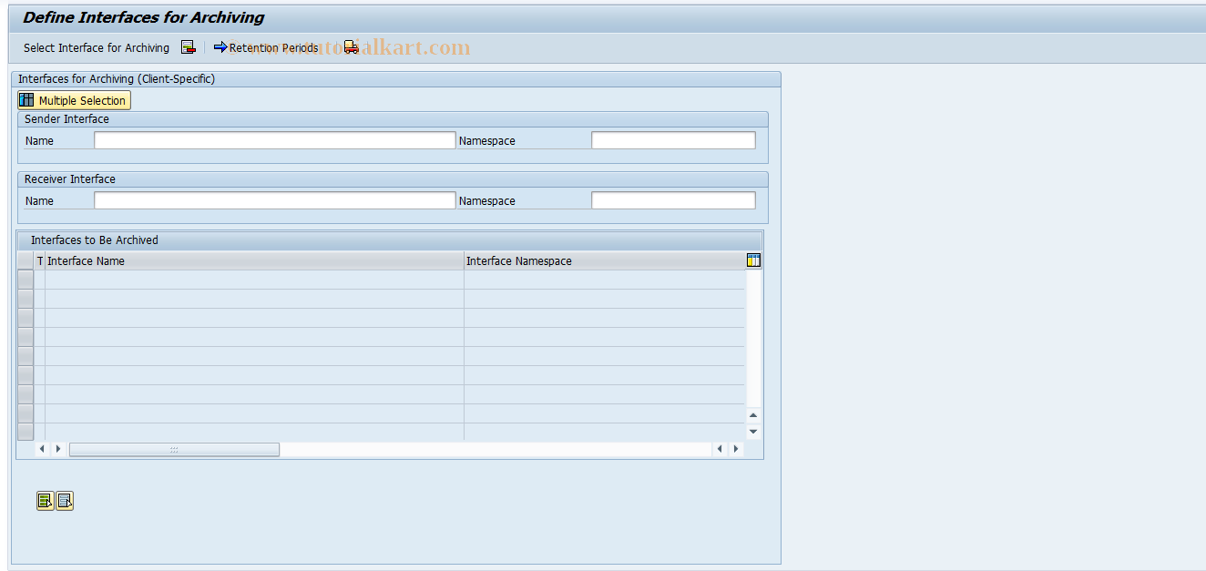
Task: Select the first row selector in the table
Action: (26, 280)
